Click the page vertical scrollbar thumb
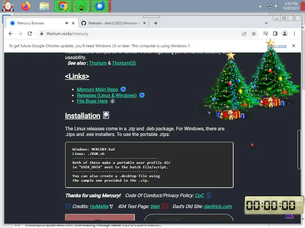The image size is (305, 228). [x=299, y=150]
